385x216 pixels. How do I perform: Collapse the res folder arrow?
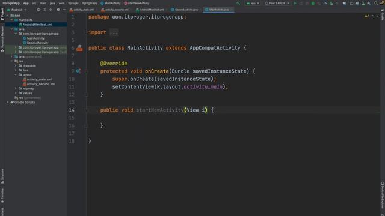[x=11, y=61]
